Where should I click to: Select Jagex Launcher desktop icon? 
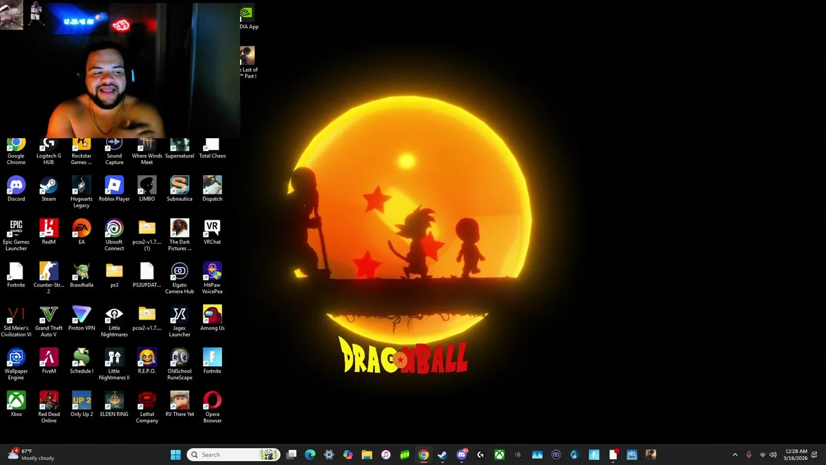click(179, 322)
